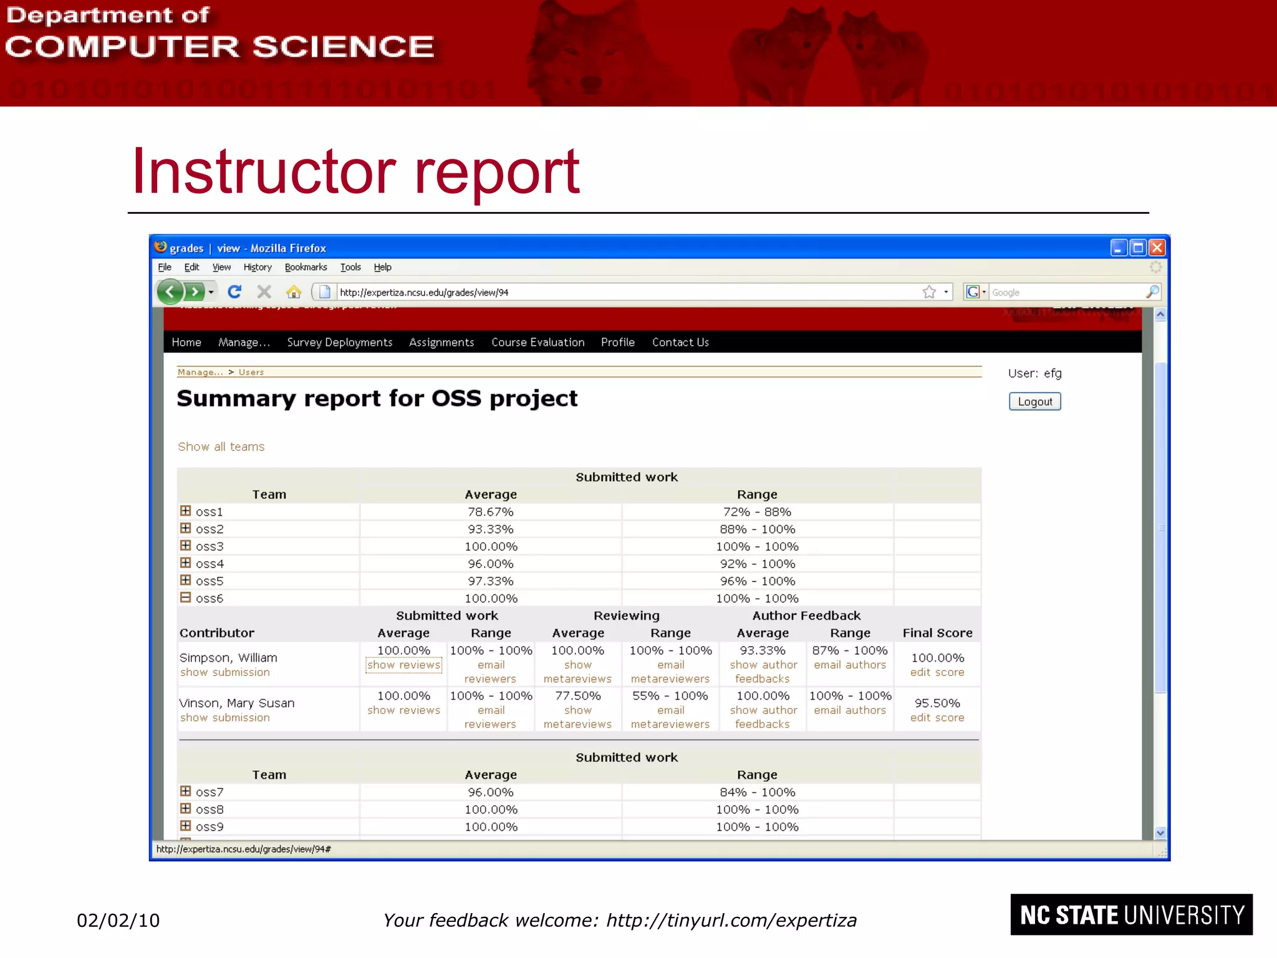This screenshot has height=958, width=1277.
Task: Click edit score for Simpson, William
Action: tap(937, 672)
